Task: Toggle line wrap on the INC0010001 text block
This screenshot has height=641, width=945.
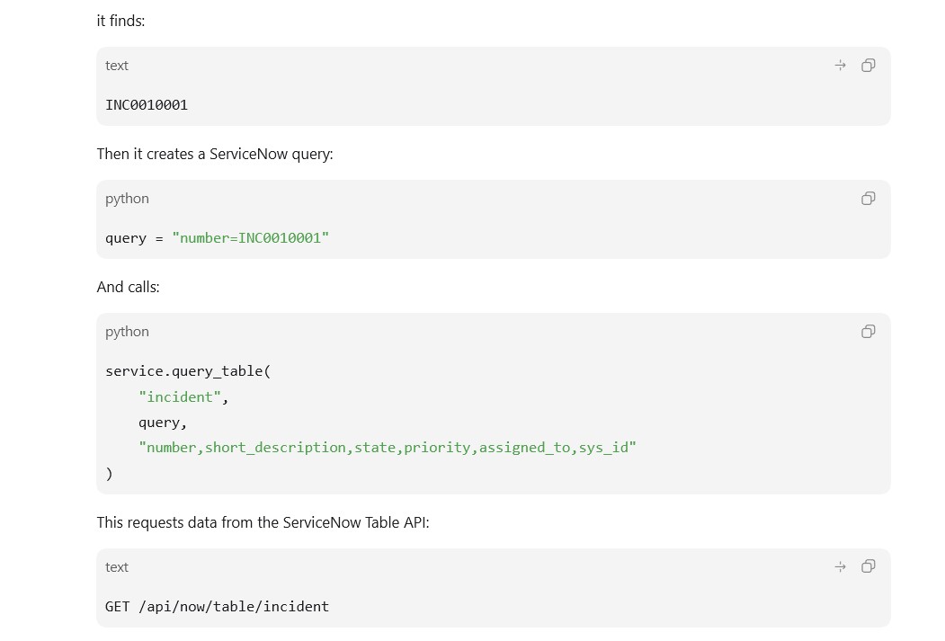Action: [840, 65]
